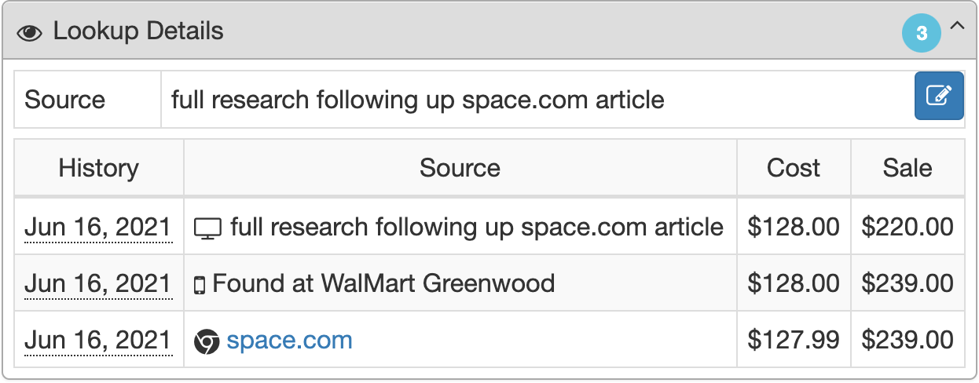Click the blue badge showing count 3

pyautogui.click(x=922, y=34)
